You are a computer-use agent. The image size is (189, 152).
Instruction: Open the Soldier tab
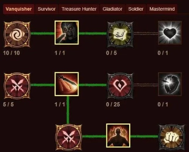tap(136, 9)
